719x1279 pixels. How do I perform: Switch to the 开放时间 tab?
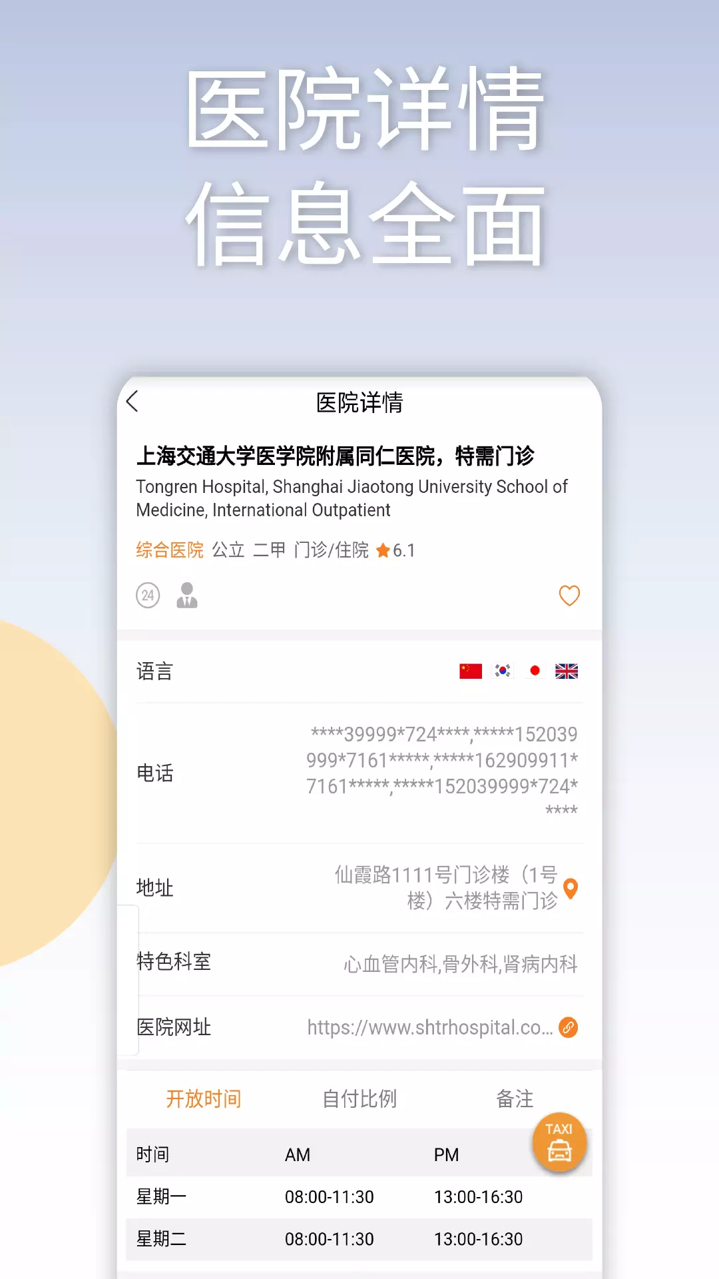coord(204,1098)
